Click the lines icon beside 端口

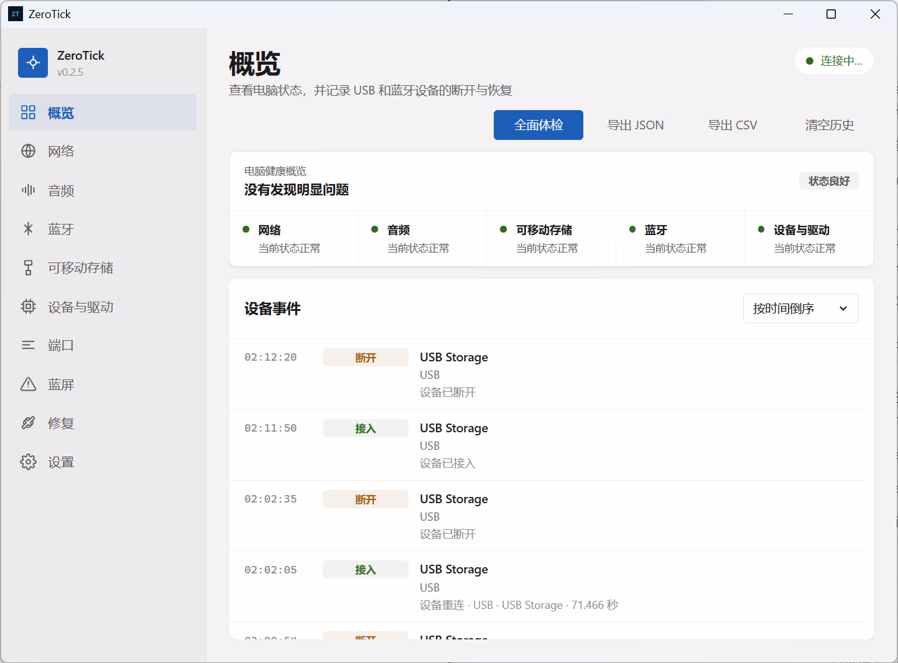click(x=29, y=345)
